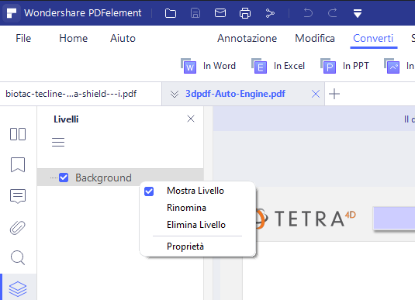Convert PDF with In PPT
This screenshot has height=300, width=415.
coord(344,66)
